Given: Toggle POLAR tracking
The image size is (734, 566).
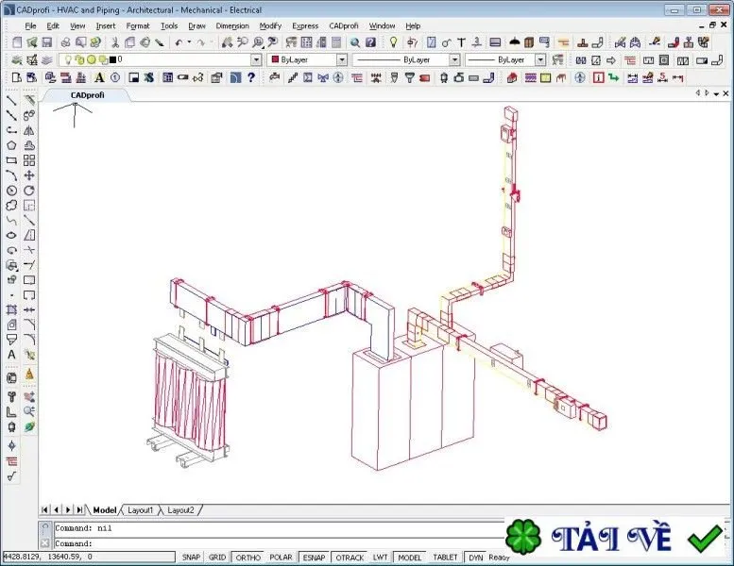Looking at the screenshot, I should click(281, 558).
